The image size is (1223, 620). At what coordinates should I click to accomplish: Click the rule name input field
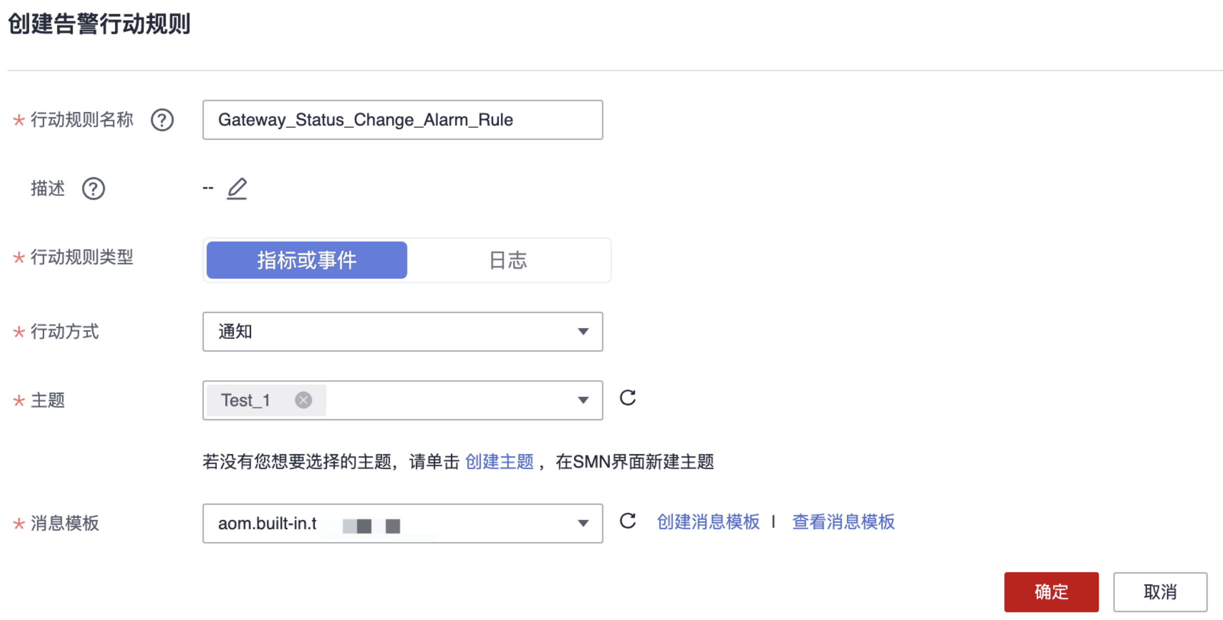coord(402,120)
